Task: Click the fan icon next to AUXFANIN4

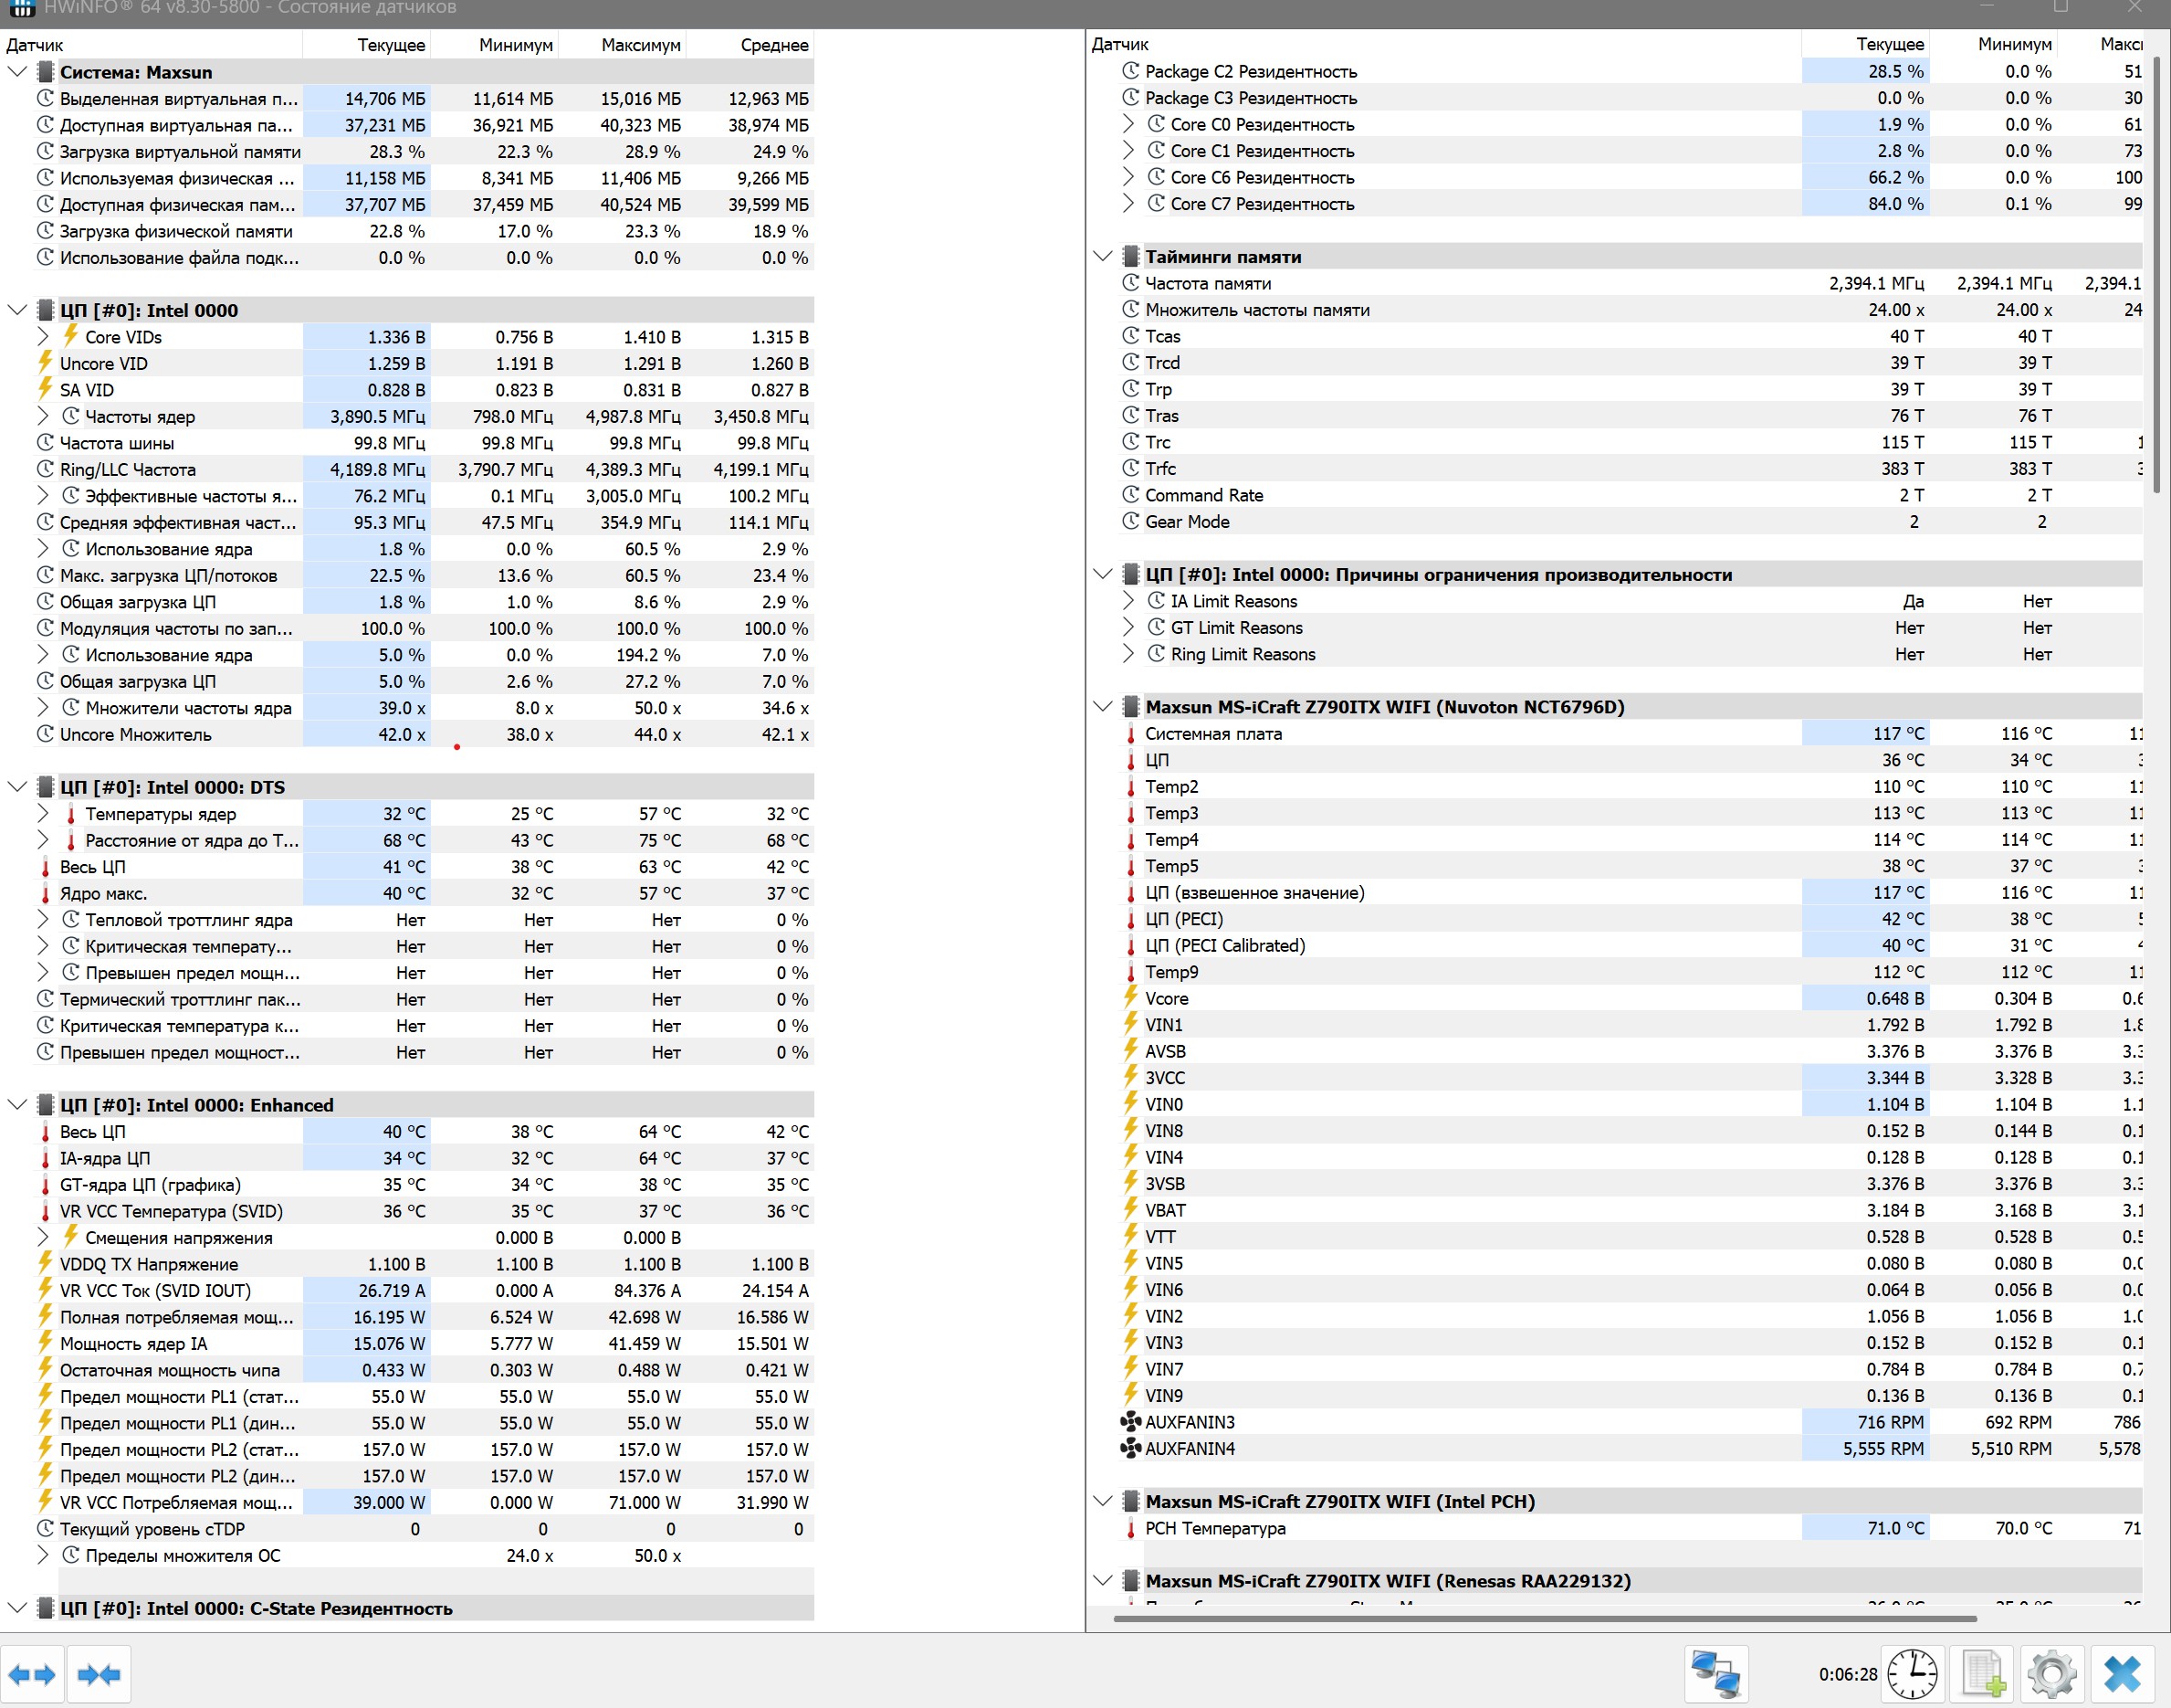Action: click(1130, 1449)
